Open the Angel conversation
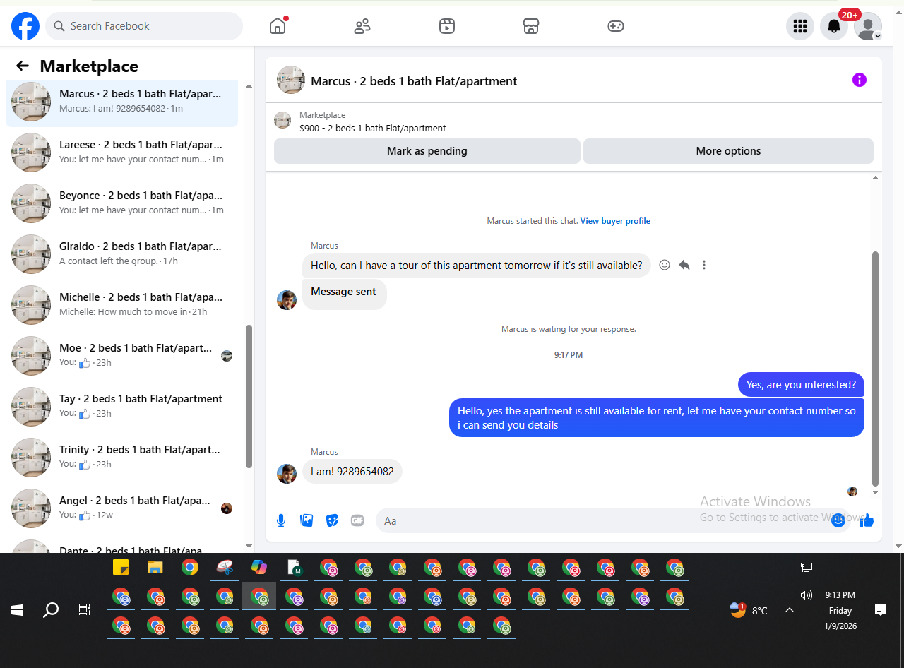Screen dimensions: 904x668 [121, 508]
